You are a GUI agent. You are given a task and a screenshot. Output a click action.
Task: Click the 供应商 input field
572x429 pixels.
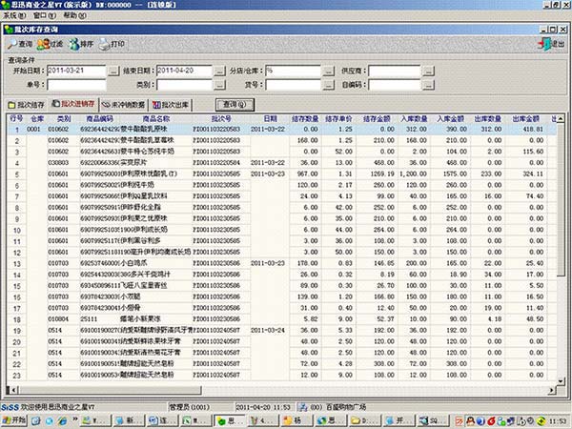395,71
